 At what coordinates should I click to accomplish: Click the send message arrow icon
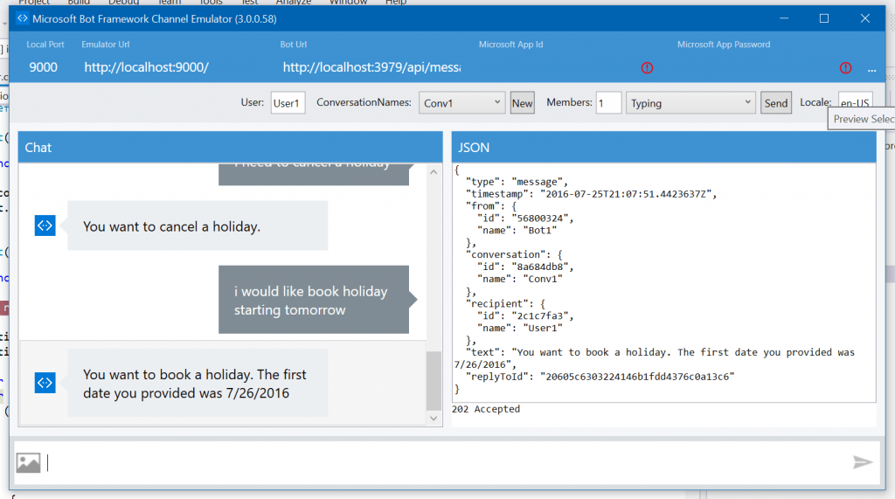(863, 462)
